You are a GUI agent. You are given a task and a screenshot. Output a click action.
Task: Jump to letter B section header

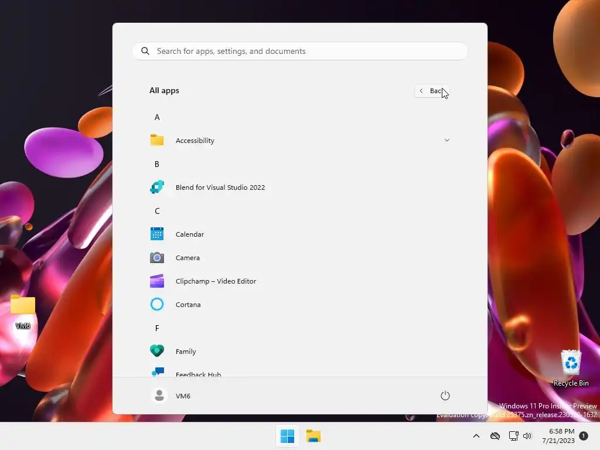157,164
